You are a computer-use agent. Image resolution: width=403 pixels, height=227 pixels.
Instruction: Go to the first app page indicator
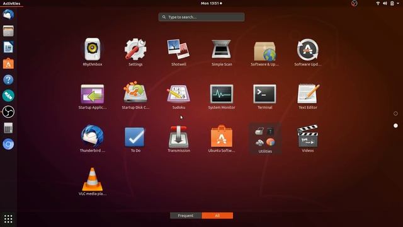coord(395,113)
